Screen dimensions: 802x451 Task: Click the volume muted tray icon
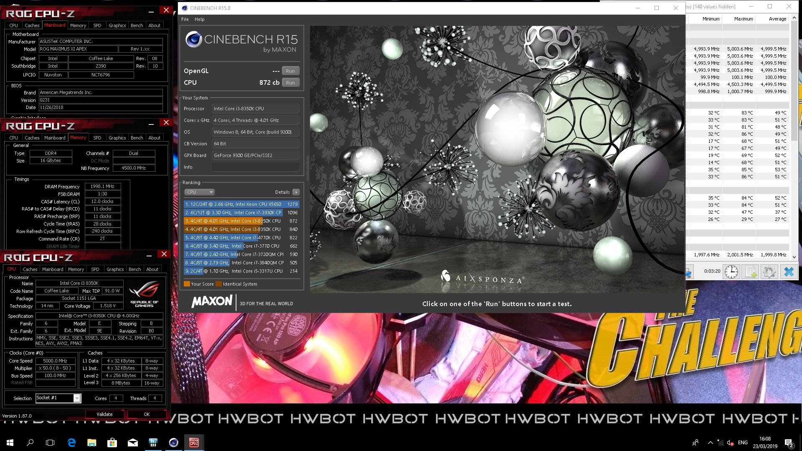coord(730,443)
